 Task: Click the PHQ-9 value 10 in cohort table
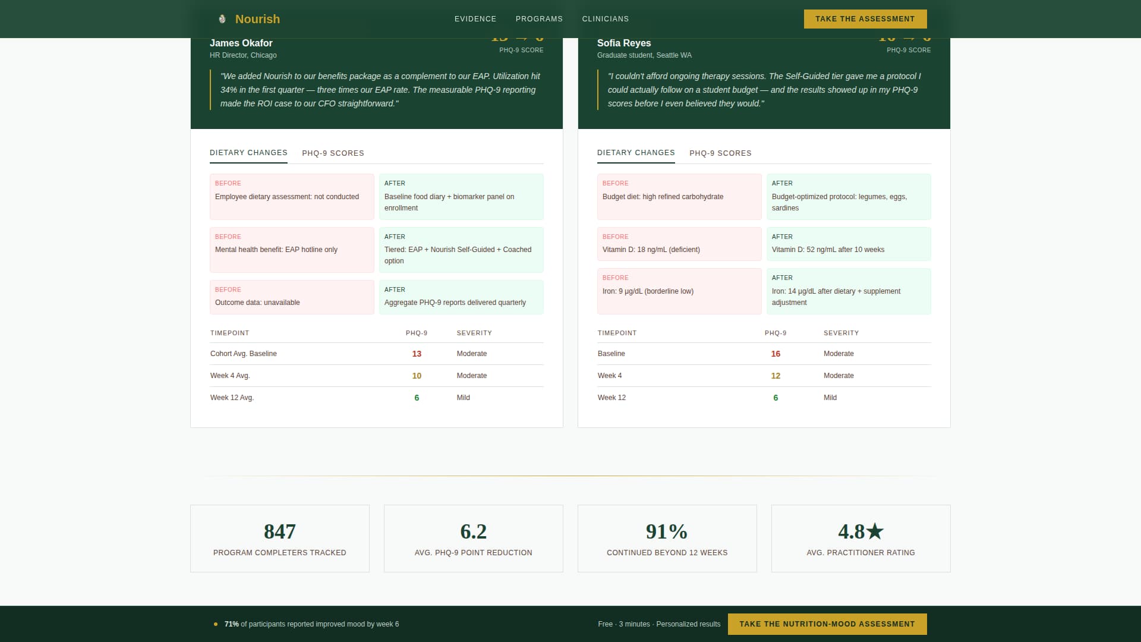(417, 376)
